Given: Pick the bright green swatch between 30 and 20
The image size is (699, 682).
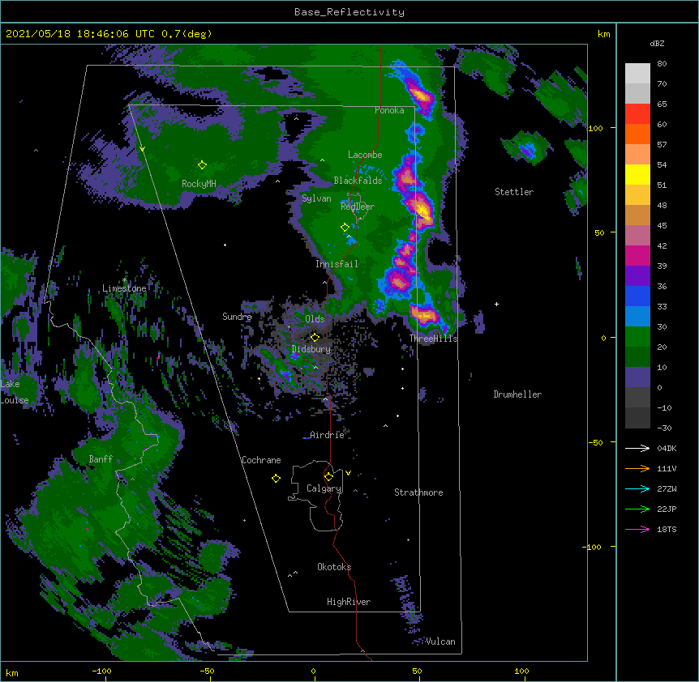Looking at the screenshot, I should pos(637,337).
